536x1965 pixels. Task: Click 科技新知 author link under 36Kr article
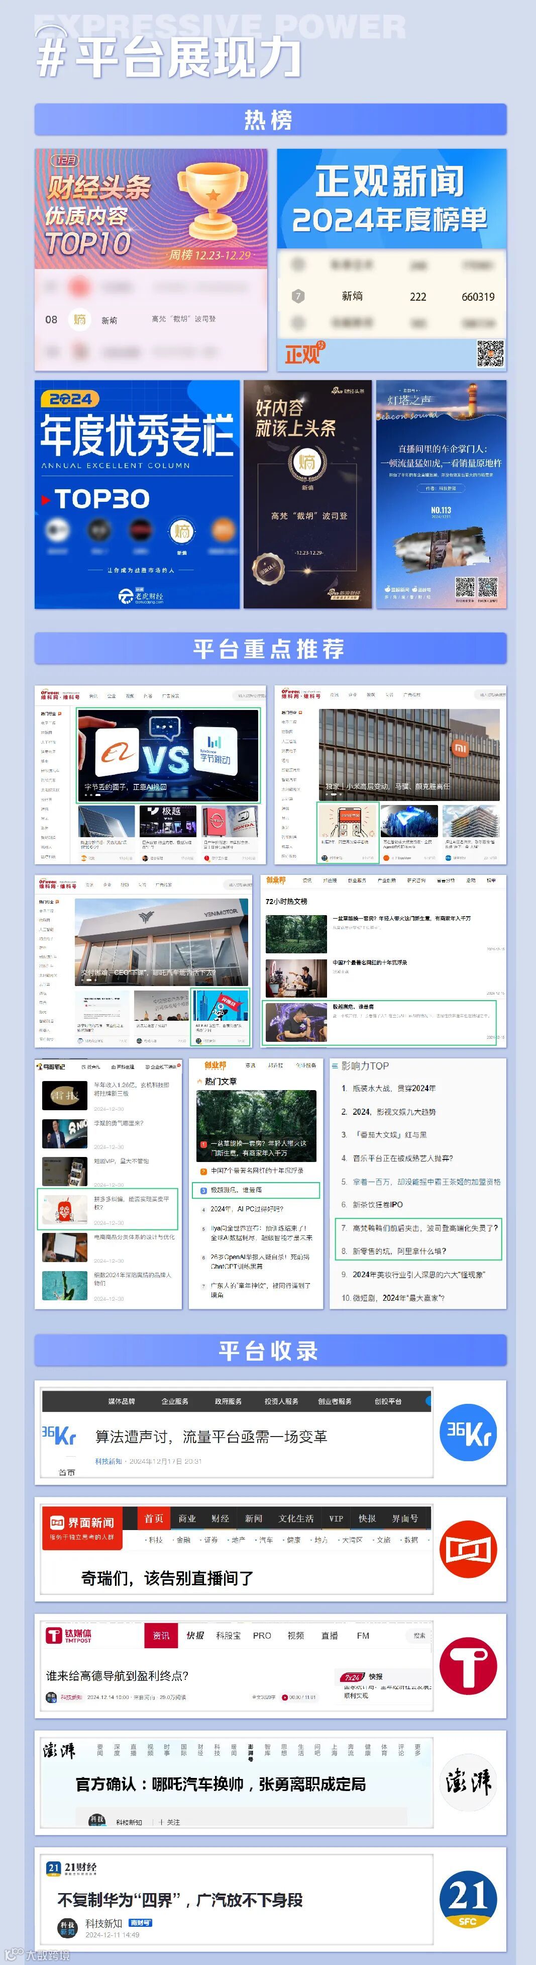109,1462
